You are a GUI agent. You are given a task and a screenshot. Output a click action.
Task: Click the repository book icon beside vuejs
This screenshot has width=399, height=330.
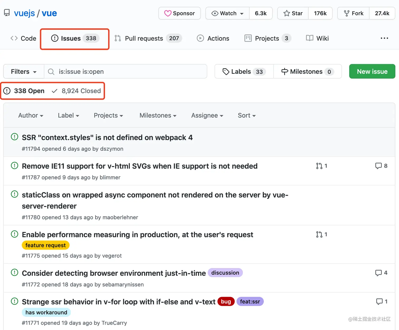click(x=7, y=13)
